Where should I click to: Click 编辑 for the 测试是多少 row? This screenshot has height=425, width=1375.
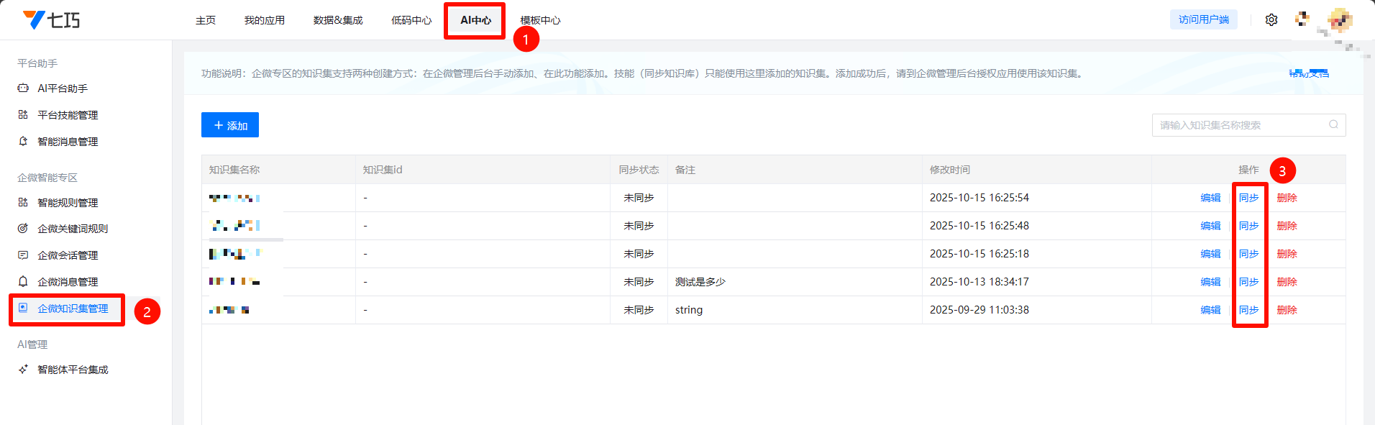point(1210,282)
